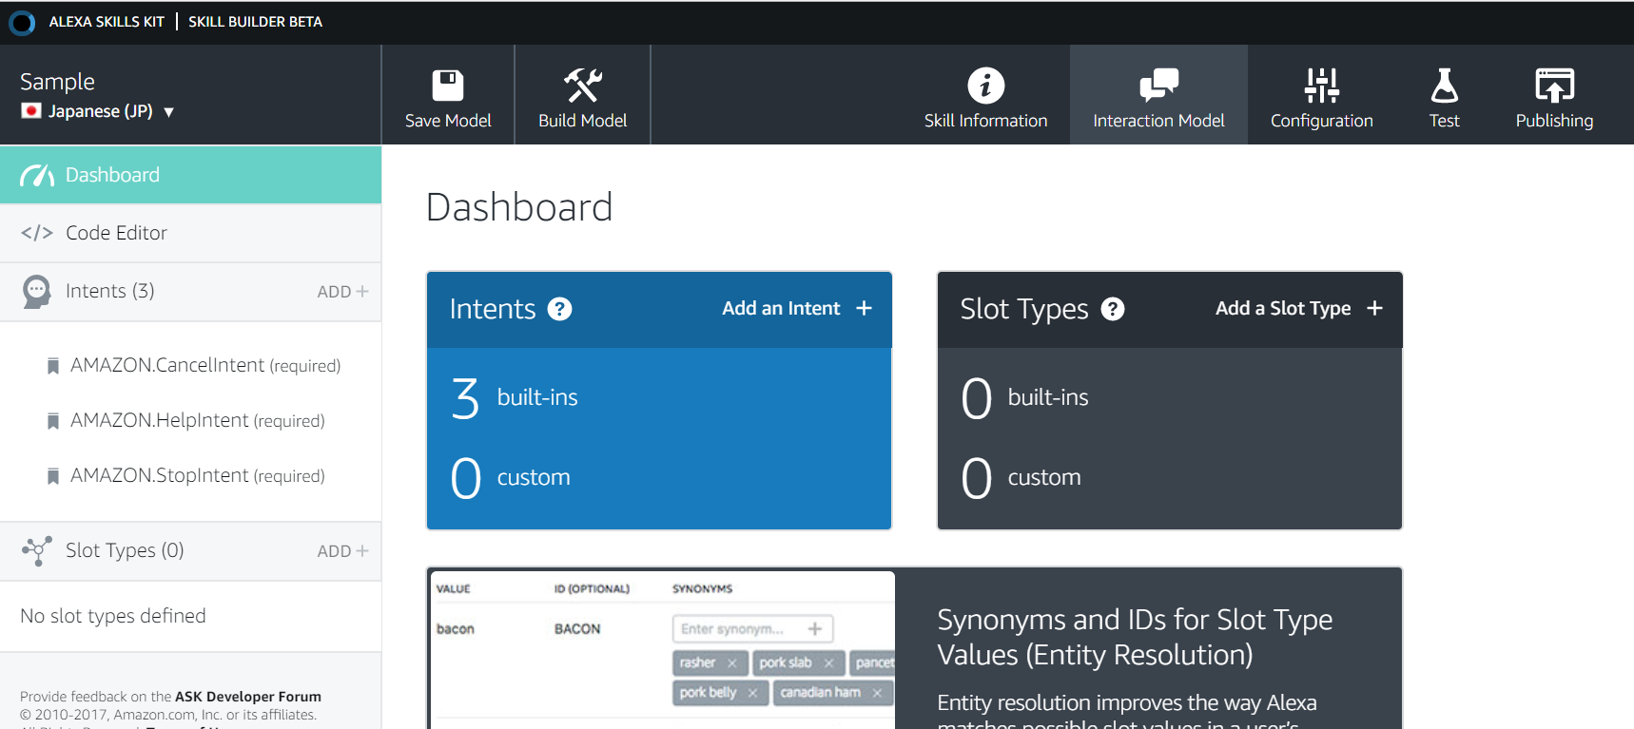Click the Alexa ring logo icon
Viewport: 1634px width, 729px height.
pyautogui.click(x=22, y=23)
